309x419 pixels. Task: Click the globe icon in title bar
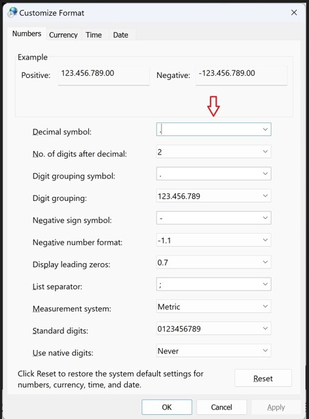tap(12, 12)
